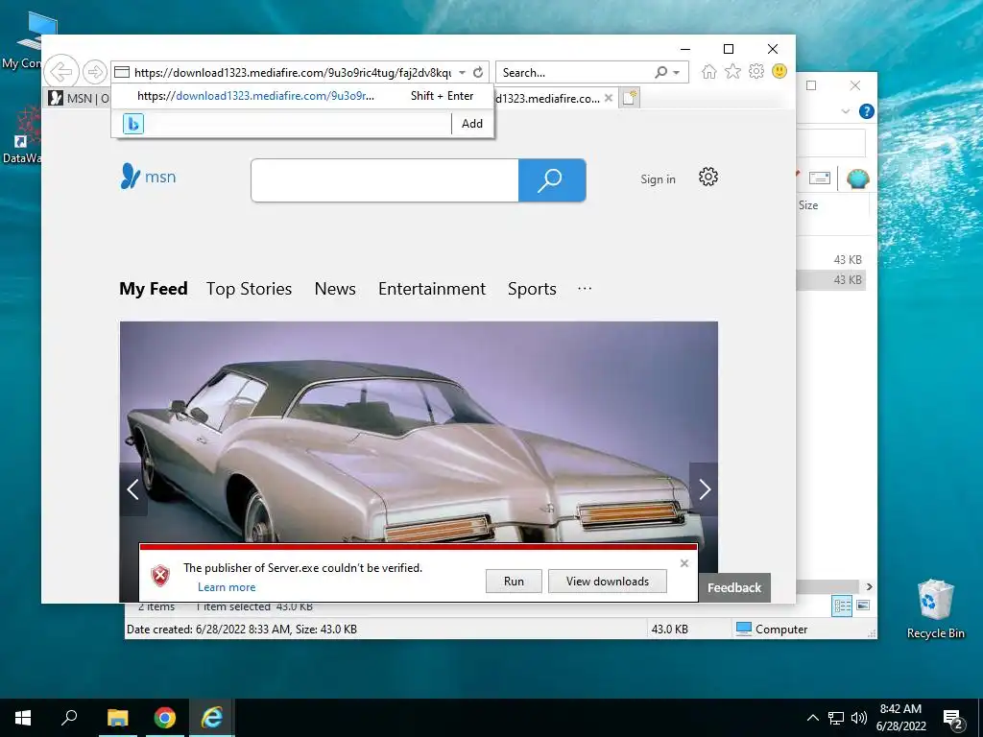Expand the Explorer ribbon chevron
Screen dimensions: 983x737
tap(846, 111)
